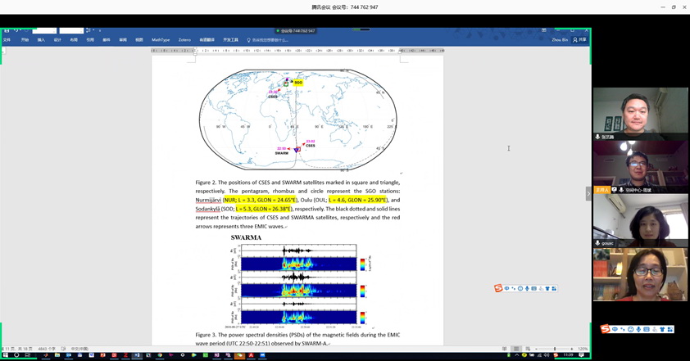
Task: Switch to the 审阅 (Review) ribbon tab
Action: tap(122, 40)
